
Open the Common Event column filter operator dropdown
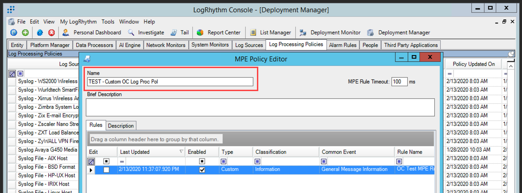click(x=325, y=161)
